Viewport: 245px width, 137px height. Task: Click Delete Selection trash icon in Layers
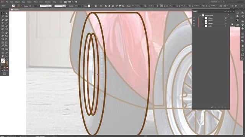(225, 107)
